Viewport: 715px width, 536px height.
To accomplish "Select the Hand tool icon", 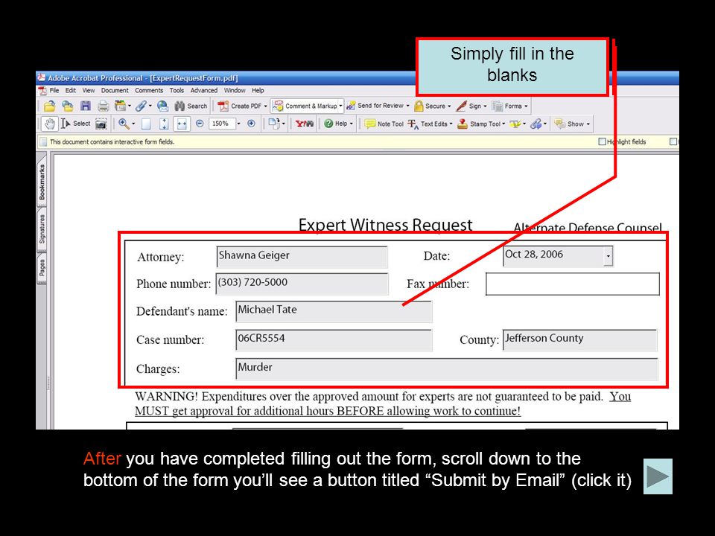I will click(x=49, y=124).
